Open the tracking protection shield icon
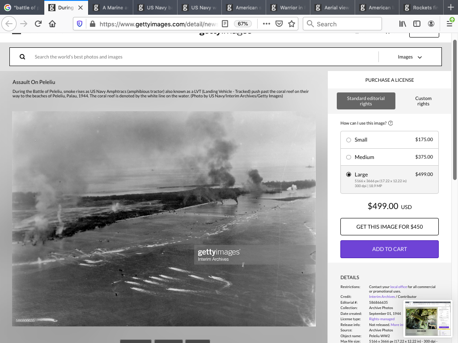Screen dimensions: 458x343 tap(80, 24)
